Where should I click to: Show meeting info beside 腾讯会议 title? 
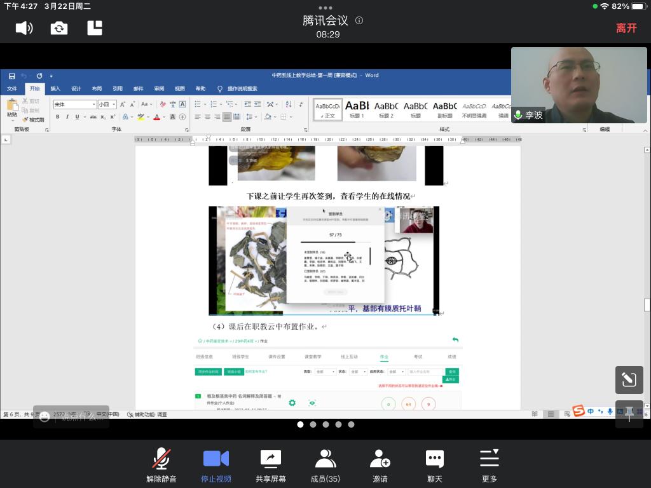pyautogui.click(x=359, y=20)
